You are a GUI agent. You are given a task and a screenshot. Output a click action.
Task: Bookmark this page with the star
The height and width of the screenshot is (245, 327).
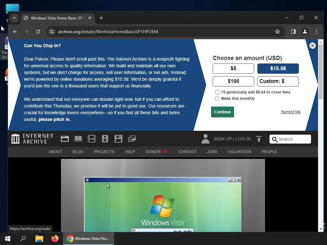tap(278, 32)
